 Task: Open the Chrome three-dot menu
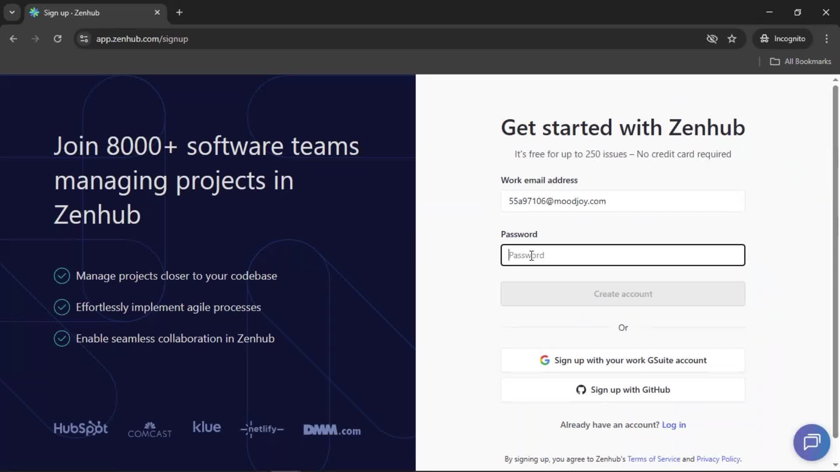827,39
